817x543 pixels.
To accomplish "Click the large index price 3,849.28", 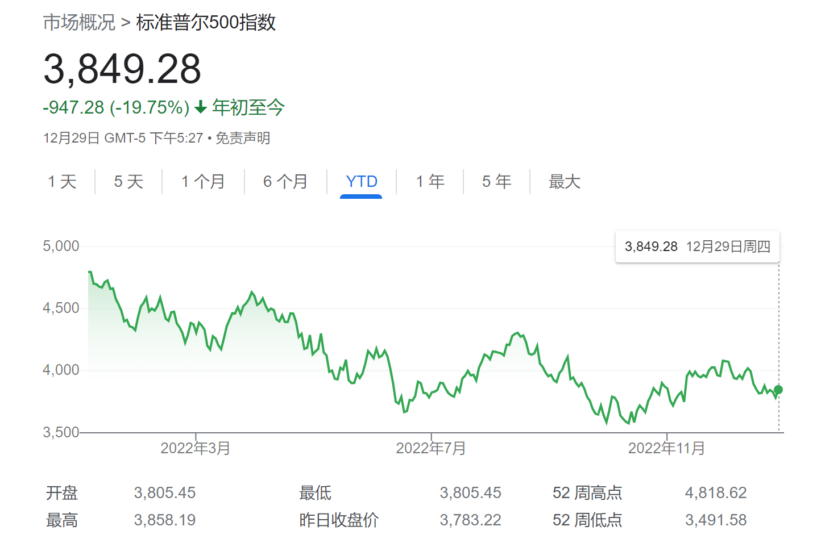I will pyautogui.click(x=122, y=69).
